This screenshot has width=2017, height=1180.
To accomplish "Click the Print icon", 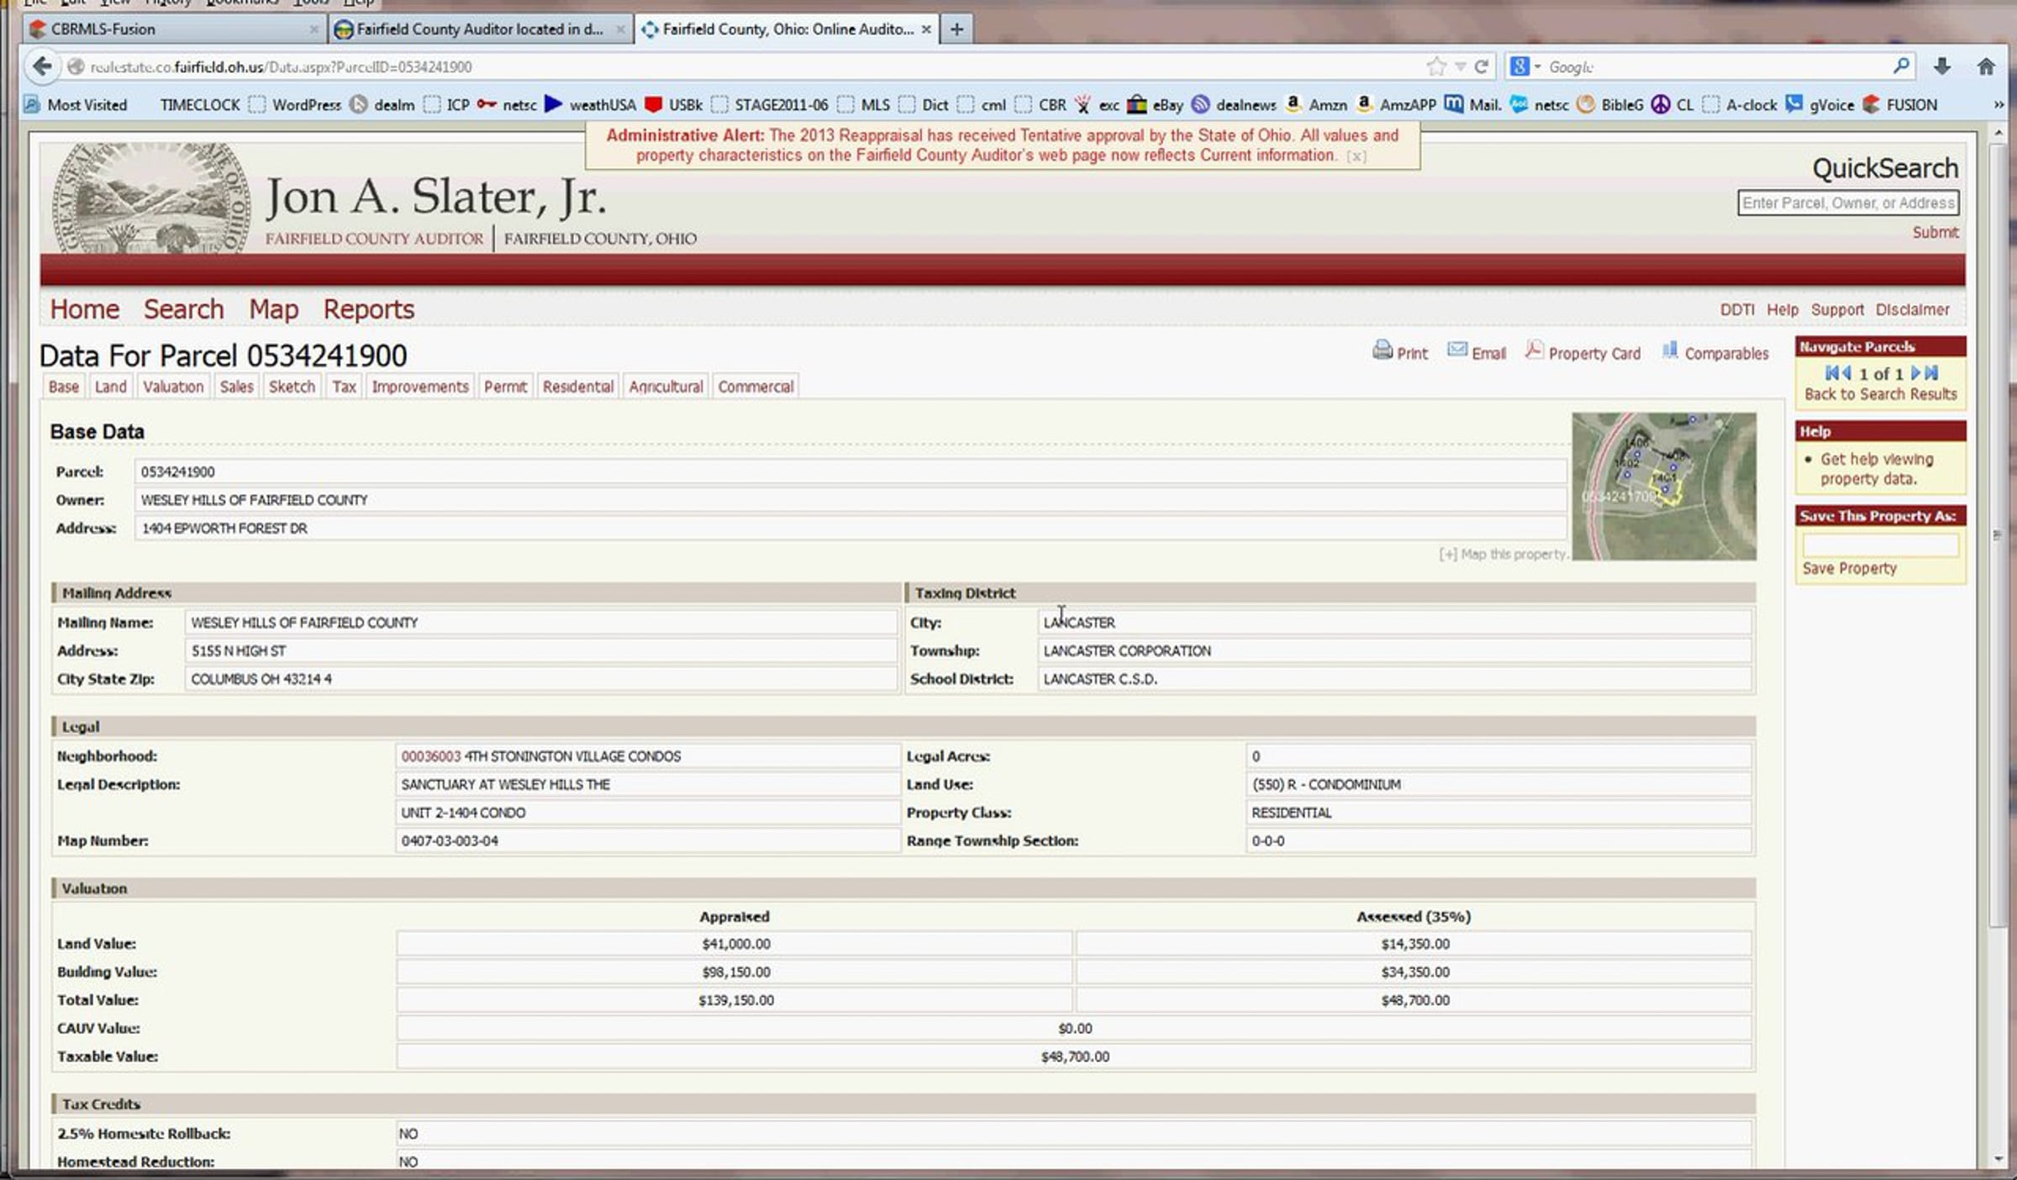I will click(1382, 350).
